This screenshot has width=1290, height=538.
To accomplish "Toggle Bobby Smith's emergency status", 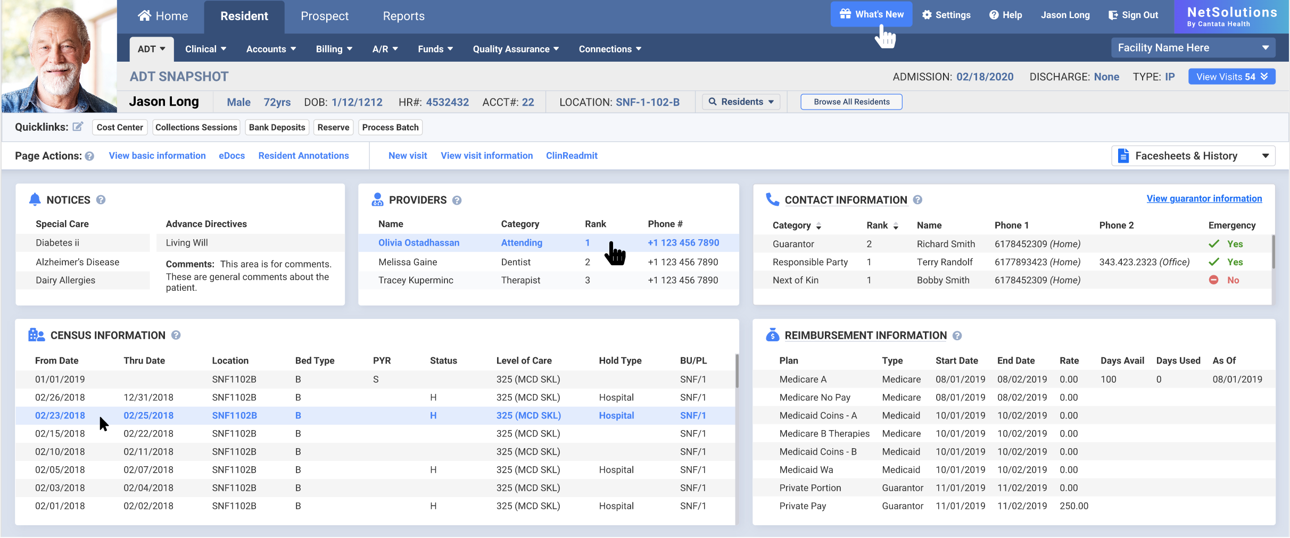I will click(1213, 280).
